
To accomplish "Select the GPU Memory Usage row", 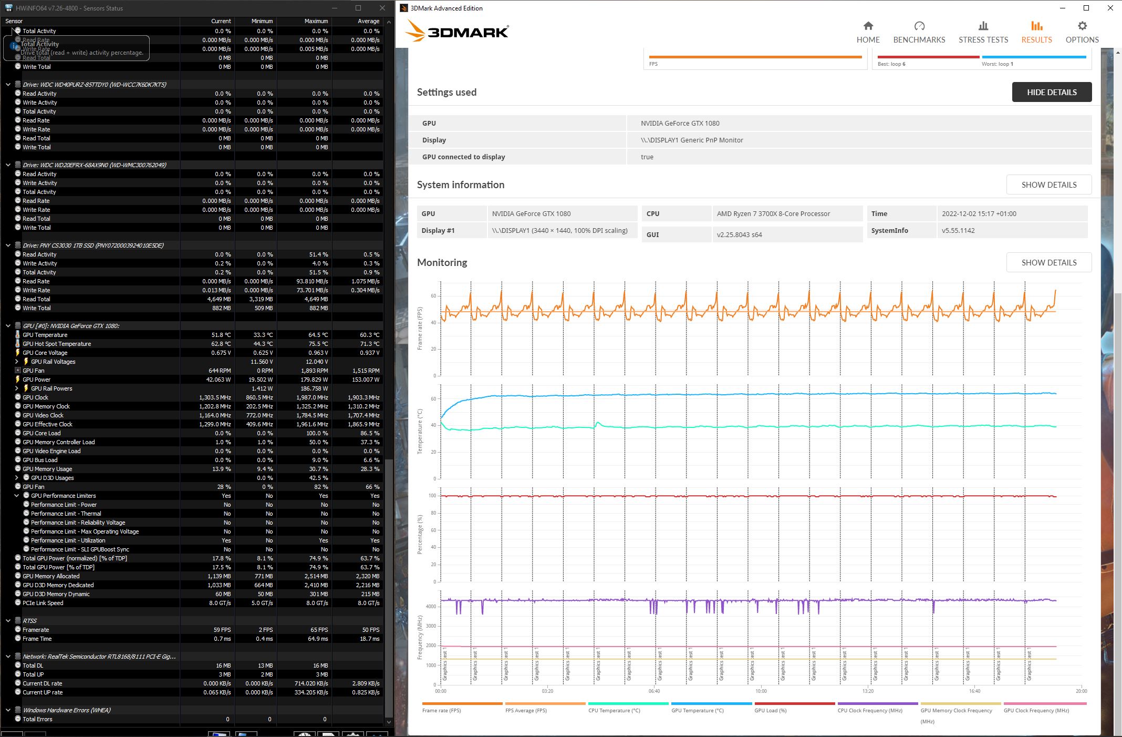I will pyautogui.click(x=193, y=469).
